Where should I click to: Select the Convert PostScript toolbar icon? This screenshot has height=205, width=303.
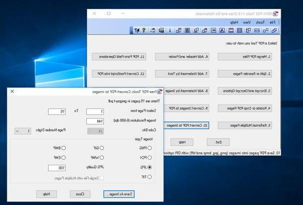click(178, 30)
